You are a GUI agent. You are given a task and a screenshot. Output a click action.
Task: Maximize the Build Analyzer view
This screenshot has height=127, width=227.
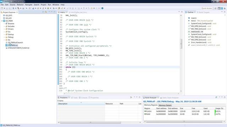click(225, 97)
